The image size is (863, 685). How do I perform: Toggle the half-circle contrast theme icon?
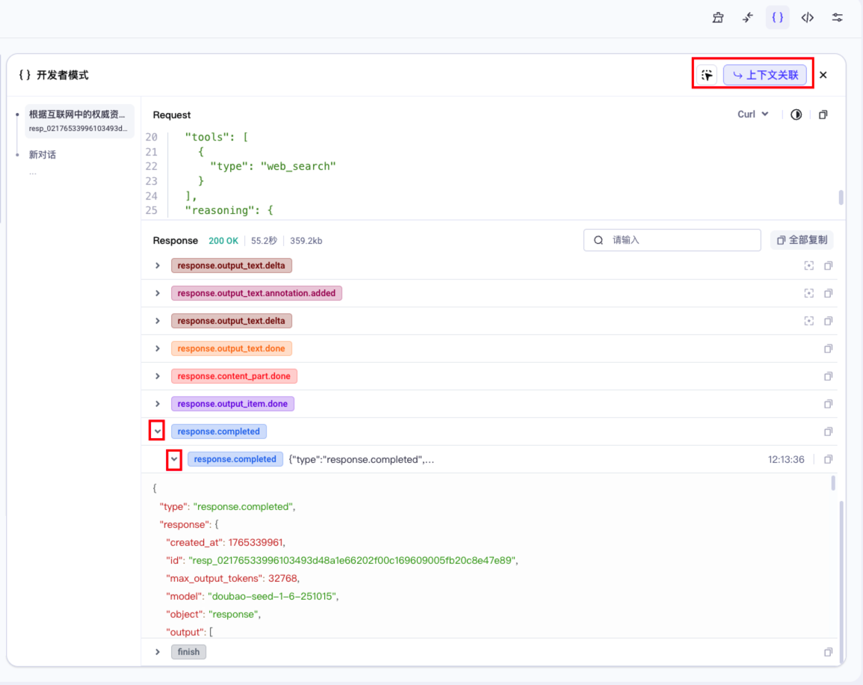click(x=796, y=114)
